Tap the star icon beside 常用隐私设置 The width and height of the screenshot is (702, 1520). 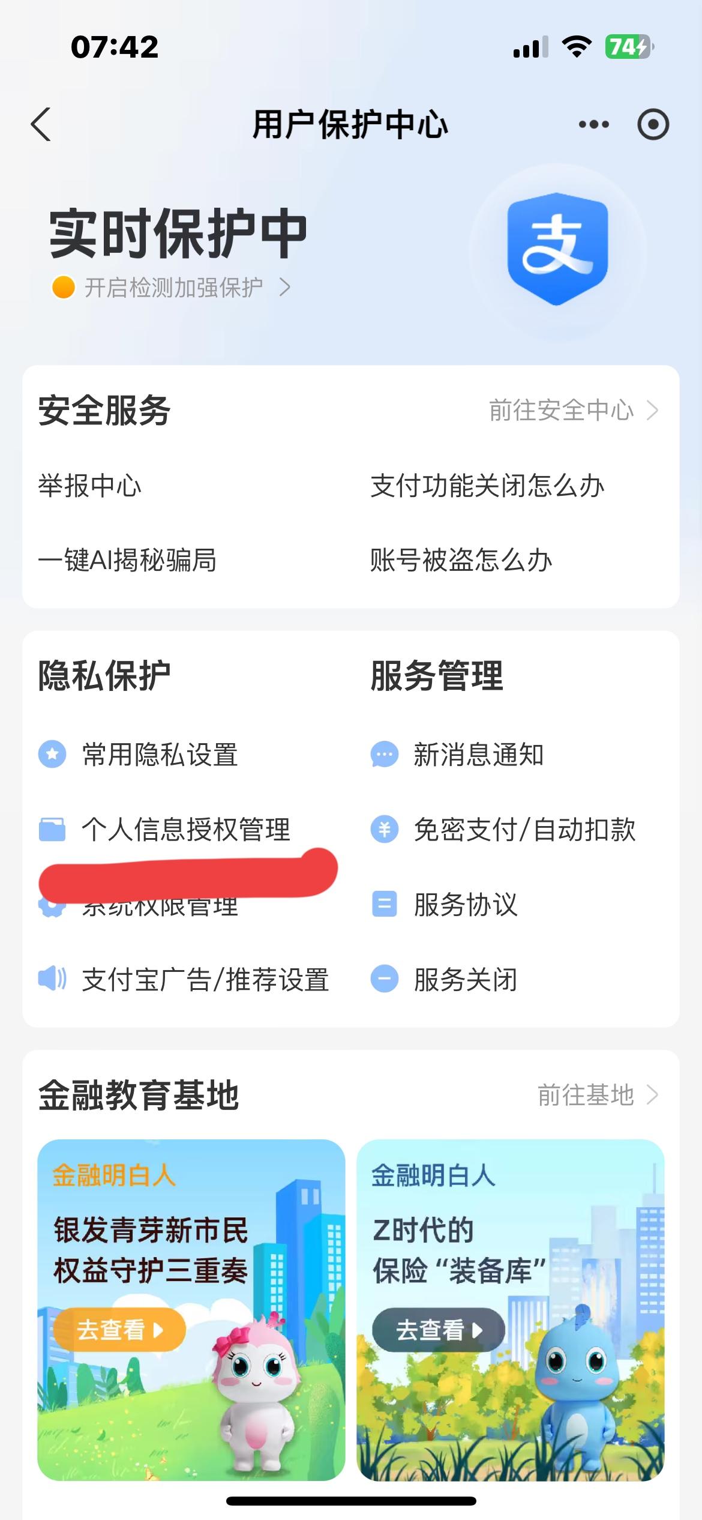pyautogui.click(x=52, y=755)
